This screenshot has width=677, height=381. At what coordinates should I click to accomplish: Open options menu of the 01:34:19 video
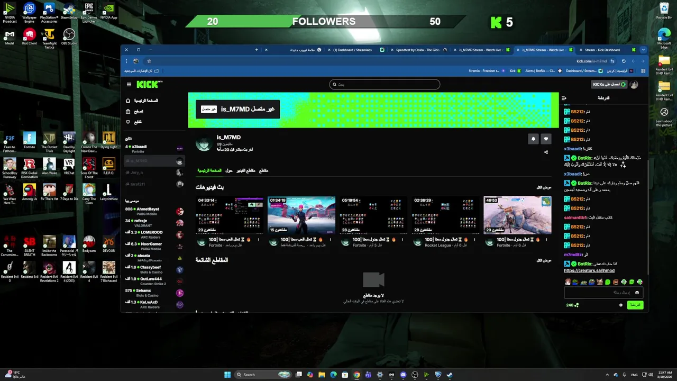coord(331,240)
